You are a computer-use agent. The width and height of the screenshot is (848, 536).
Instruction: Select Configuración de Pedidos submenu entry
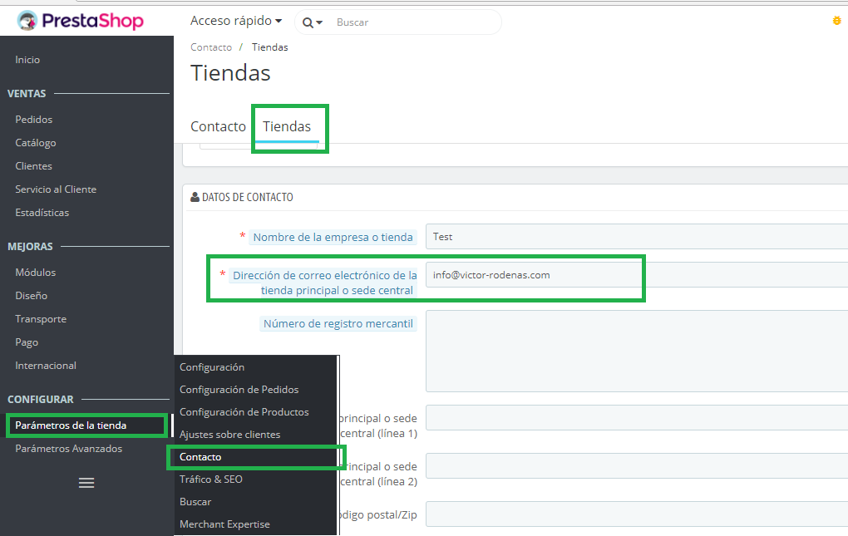(x=239, y=390)
